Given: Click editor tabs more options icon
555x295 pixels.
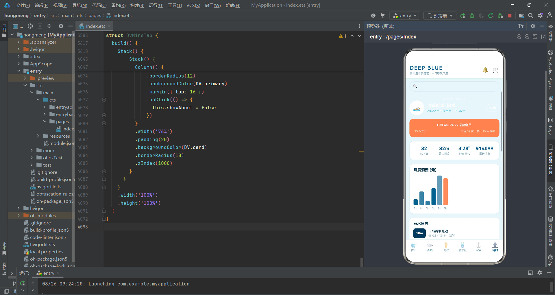Looking at the screenshot, I should tap(360, 26).
